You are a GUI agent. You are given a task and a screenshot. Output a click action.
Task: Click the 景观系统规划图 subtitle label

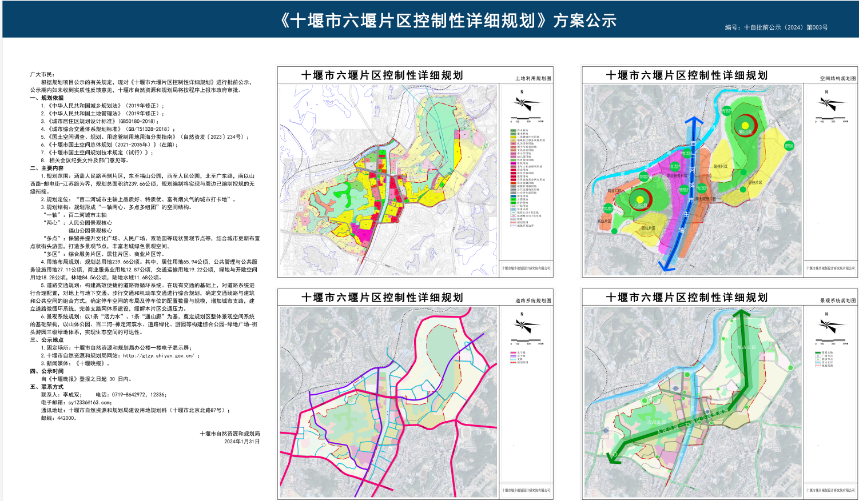(x=838, y=300)
